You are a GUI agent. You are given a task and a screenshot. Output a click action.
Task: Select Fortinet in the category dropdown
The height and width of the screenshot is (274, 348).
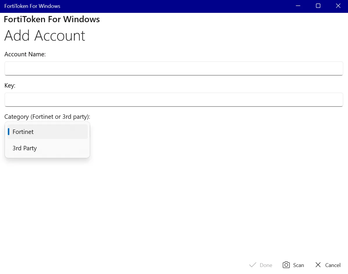coord(47,132)
